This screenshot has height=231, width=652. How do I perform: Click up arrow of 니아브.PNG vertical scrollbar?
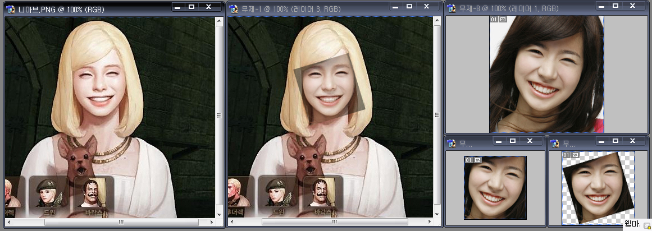click(x=219, y=21)
